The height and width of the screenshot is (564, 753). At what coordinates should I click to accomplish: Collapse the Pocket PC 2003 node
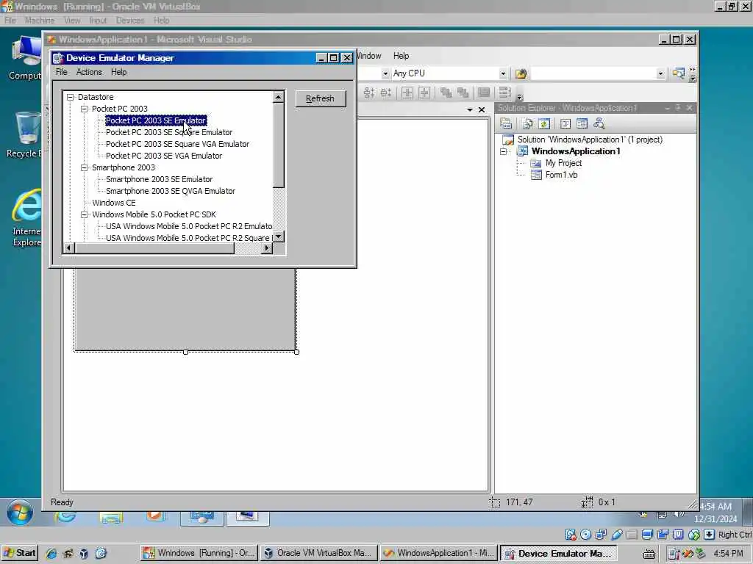[x=85, y=109]
